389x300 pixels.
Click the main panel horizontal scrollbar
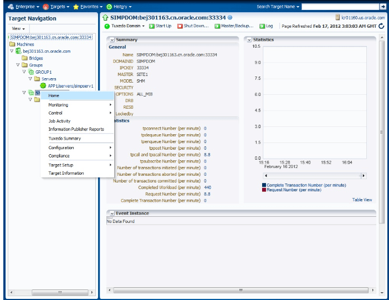240,290
